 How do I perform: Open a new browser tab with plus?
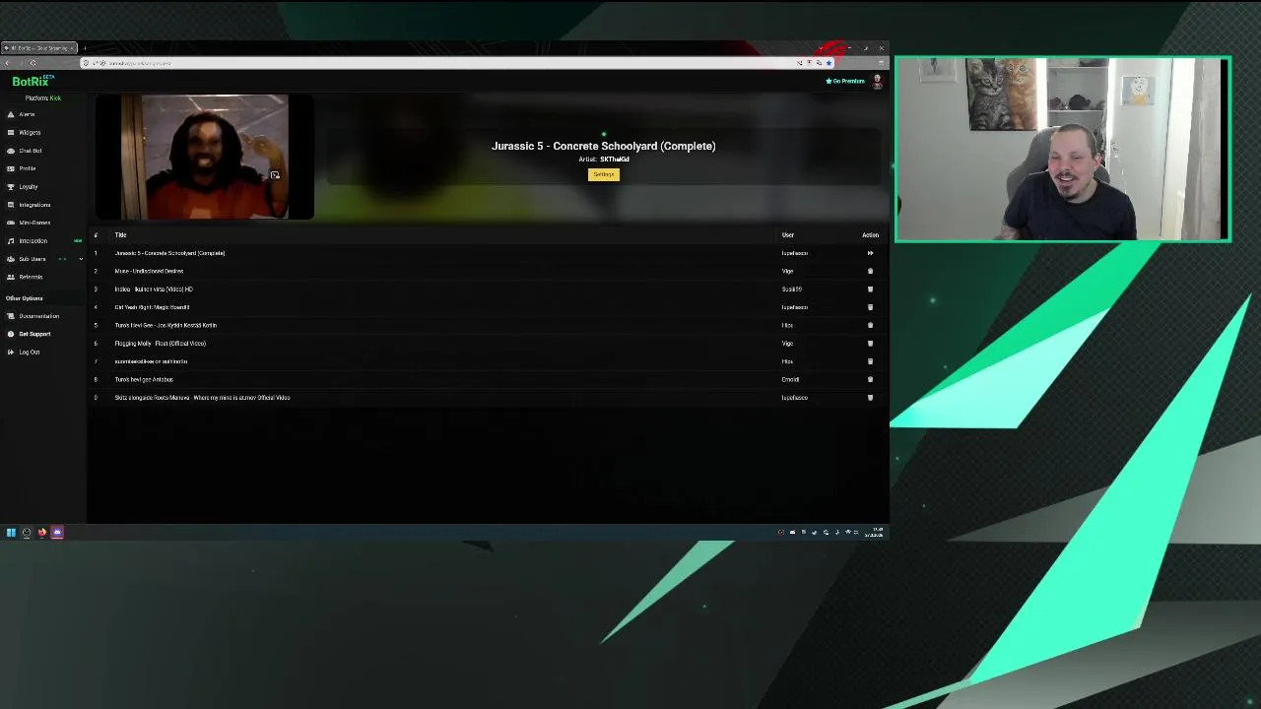[85, 48]
